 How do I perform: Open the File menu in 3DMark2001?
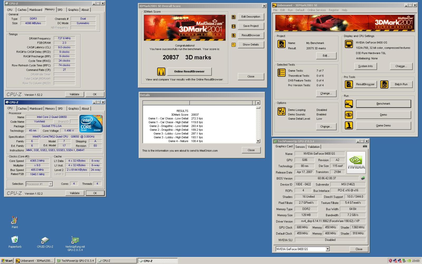pos(275,10)
